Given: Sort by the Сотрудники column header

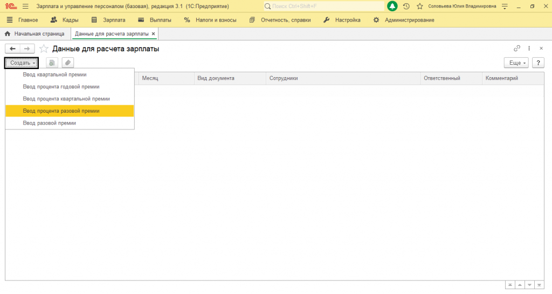Looking at the screenshot, I should (343, 78).
